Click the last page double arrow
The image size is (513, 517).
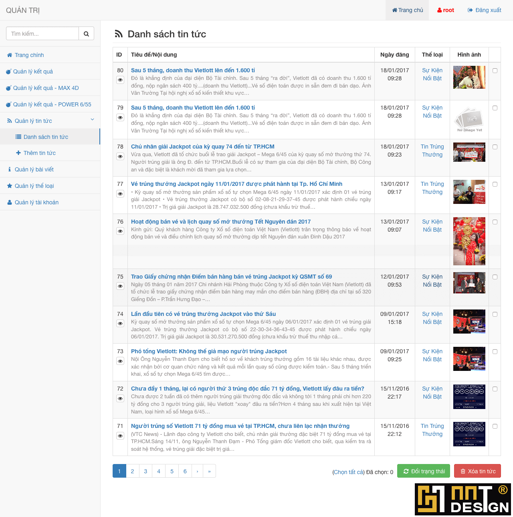click(210, 471)
